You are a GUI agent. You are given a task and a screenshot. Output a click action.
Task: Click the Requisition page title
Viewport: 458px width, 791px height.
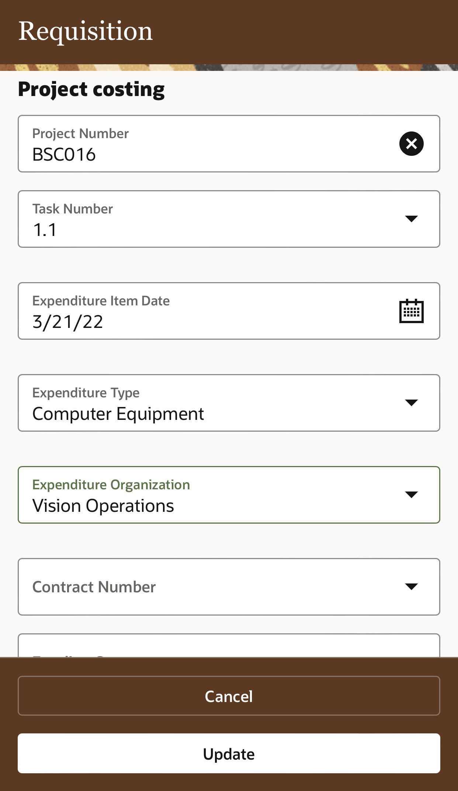tap(86, 31)
